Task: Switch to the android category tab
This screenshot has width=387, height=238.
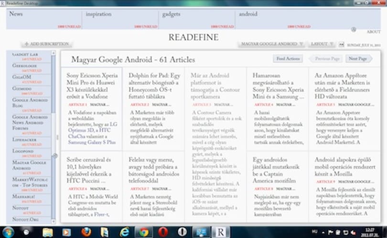Action: [308, 19]
